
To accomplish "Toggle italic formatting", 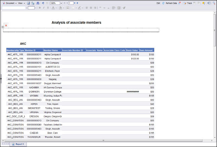I will pos(43,7).
